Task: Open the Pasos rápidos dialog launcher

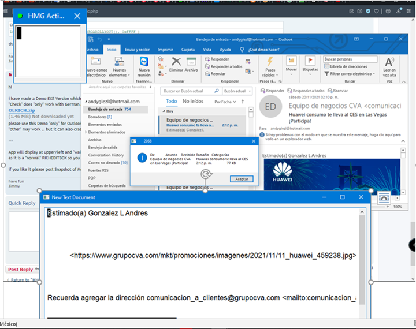Action: point(280,81)
